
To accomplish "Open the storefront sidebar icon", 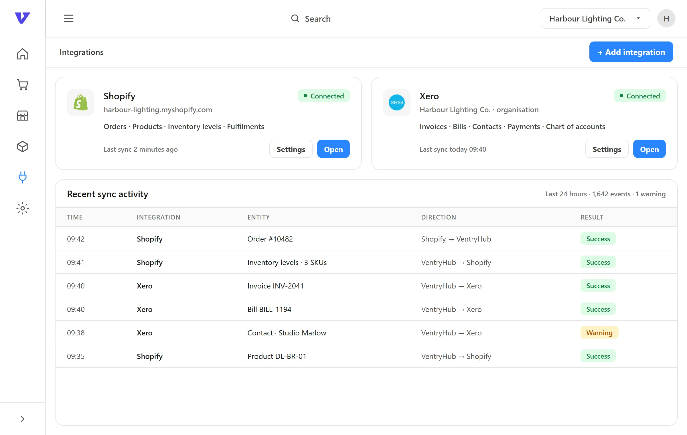I will (x=23, y=116).
